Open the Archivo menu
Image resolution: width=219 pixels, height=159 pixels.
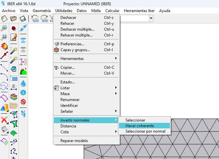[8, 11]
